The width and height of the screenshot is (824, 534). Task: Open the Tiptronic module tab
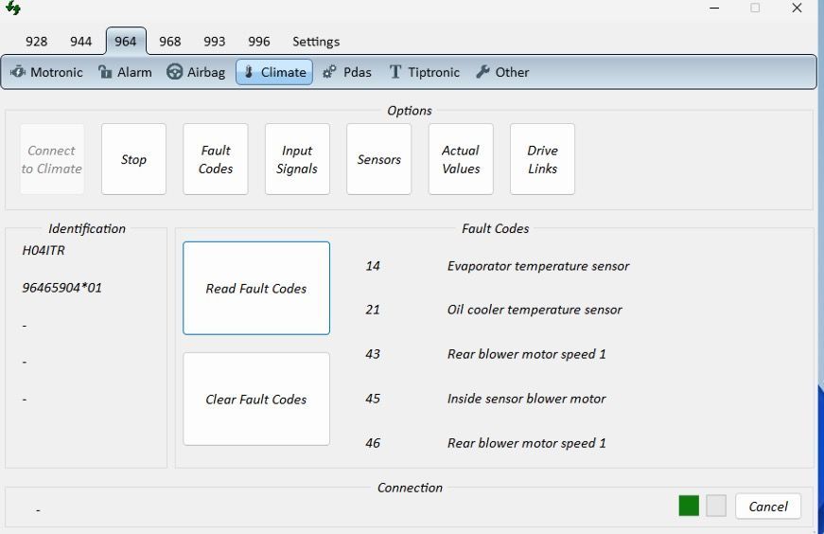pyautogui.click(x=424, y=72)
